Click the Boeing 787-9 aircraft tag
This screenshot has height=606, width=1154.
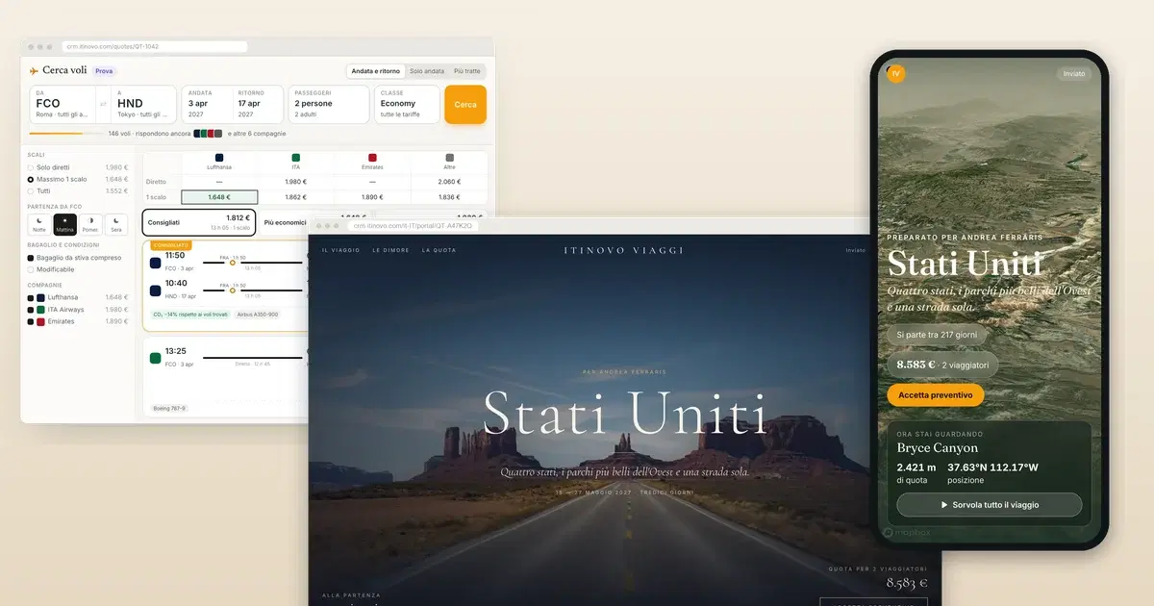point(170,408)
